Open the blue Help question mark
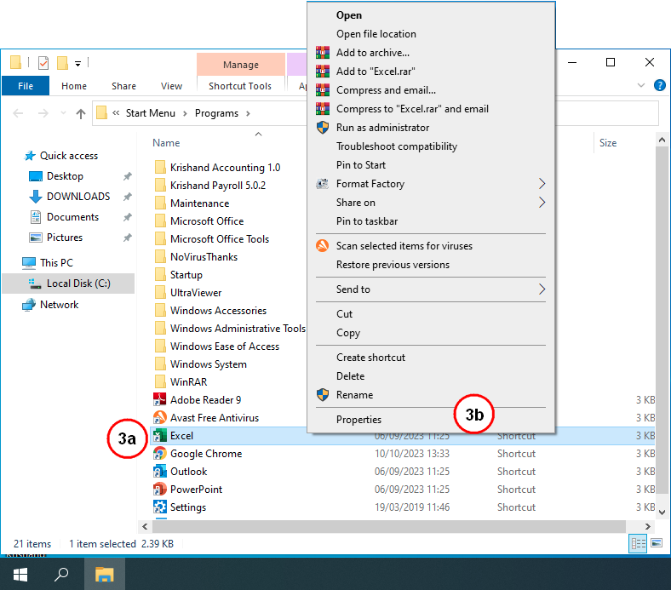This screenshot has height=590, width=671. pyautogui.click(x=659, y=85)
